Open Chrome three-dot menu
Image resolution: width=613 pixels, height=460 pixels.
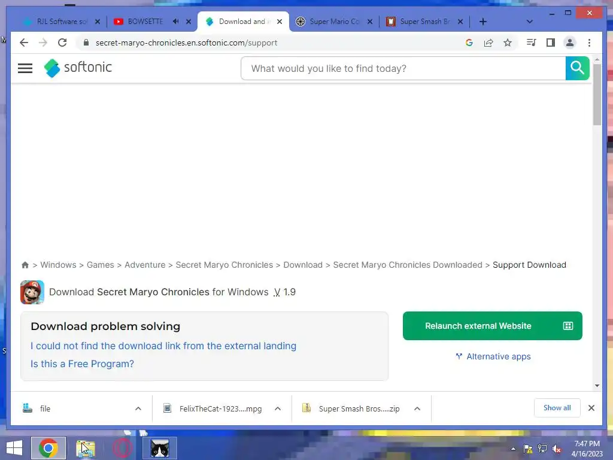coord(589,43)
